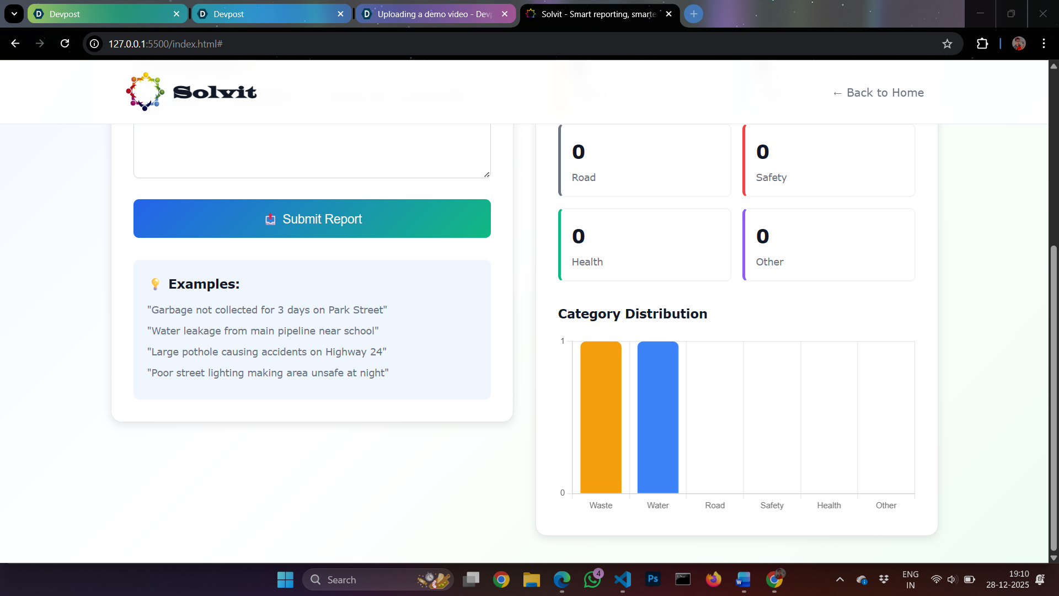Open WhatsApp from taskbar

click(x=592, y=579)
